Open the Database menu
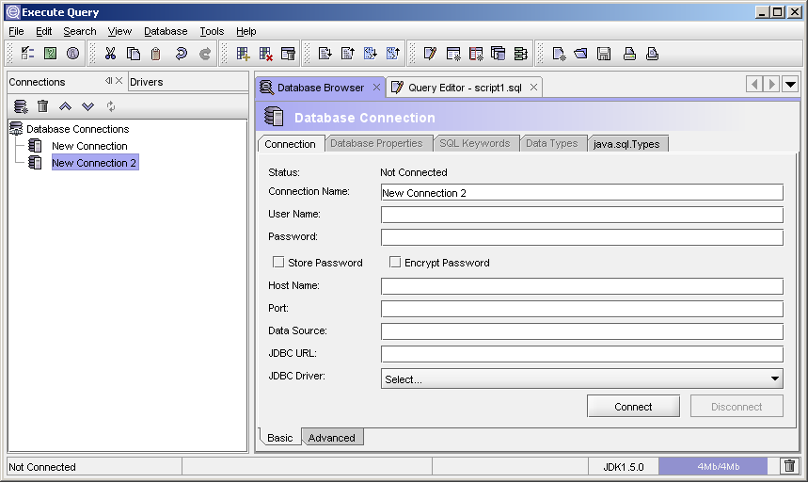This screenshot has width=808, height=483. (166, 31)
